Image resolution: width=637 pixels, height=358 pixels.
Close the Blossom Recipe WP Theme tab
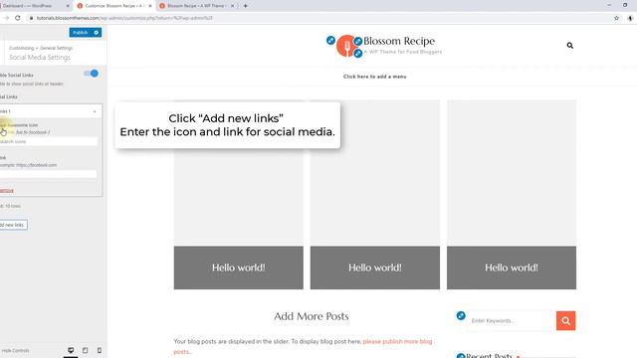coord(232,6)
